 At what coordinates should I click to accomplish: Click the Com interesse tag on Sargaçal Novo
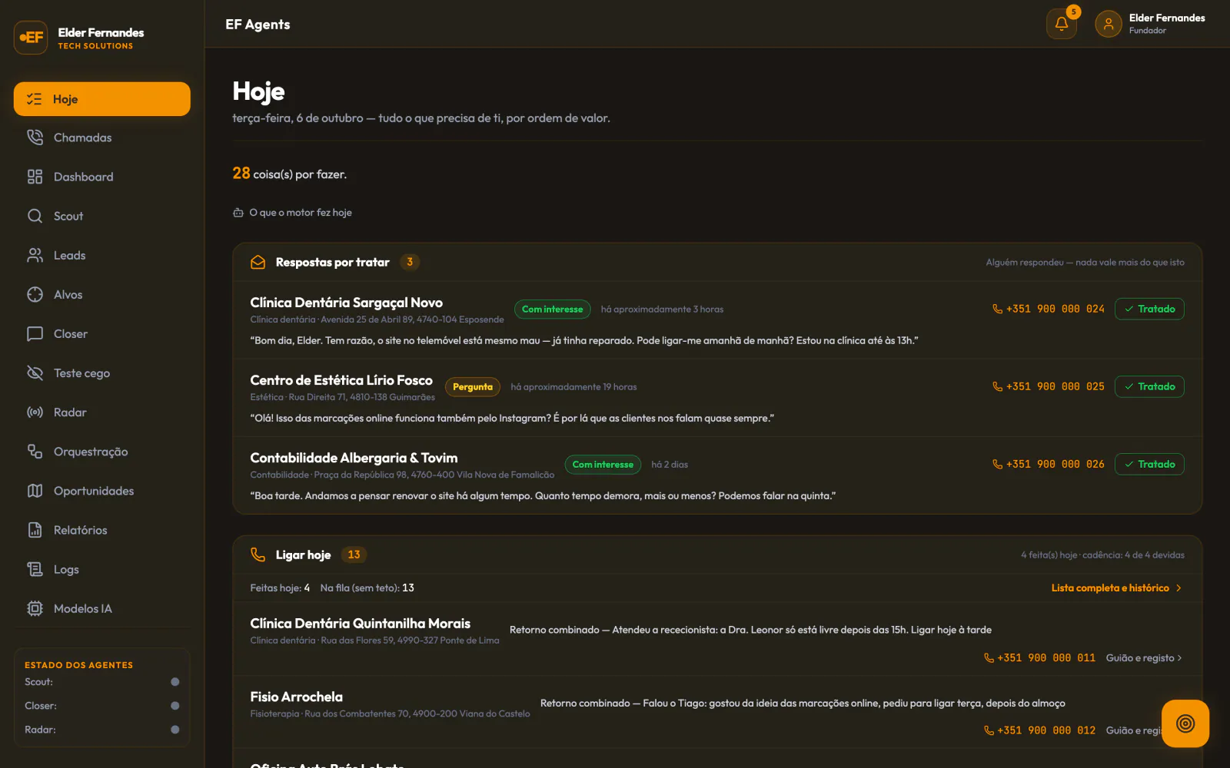coord(552,309)
